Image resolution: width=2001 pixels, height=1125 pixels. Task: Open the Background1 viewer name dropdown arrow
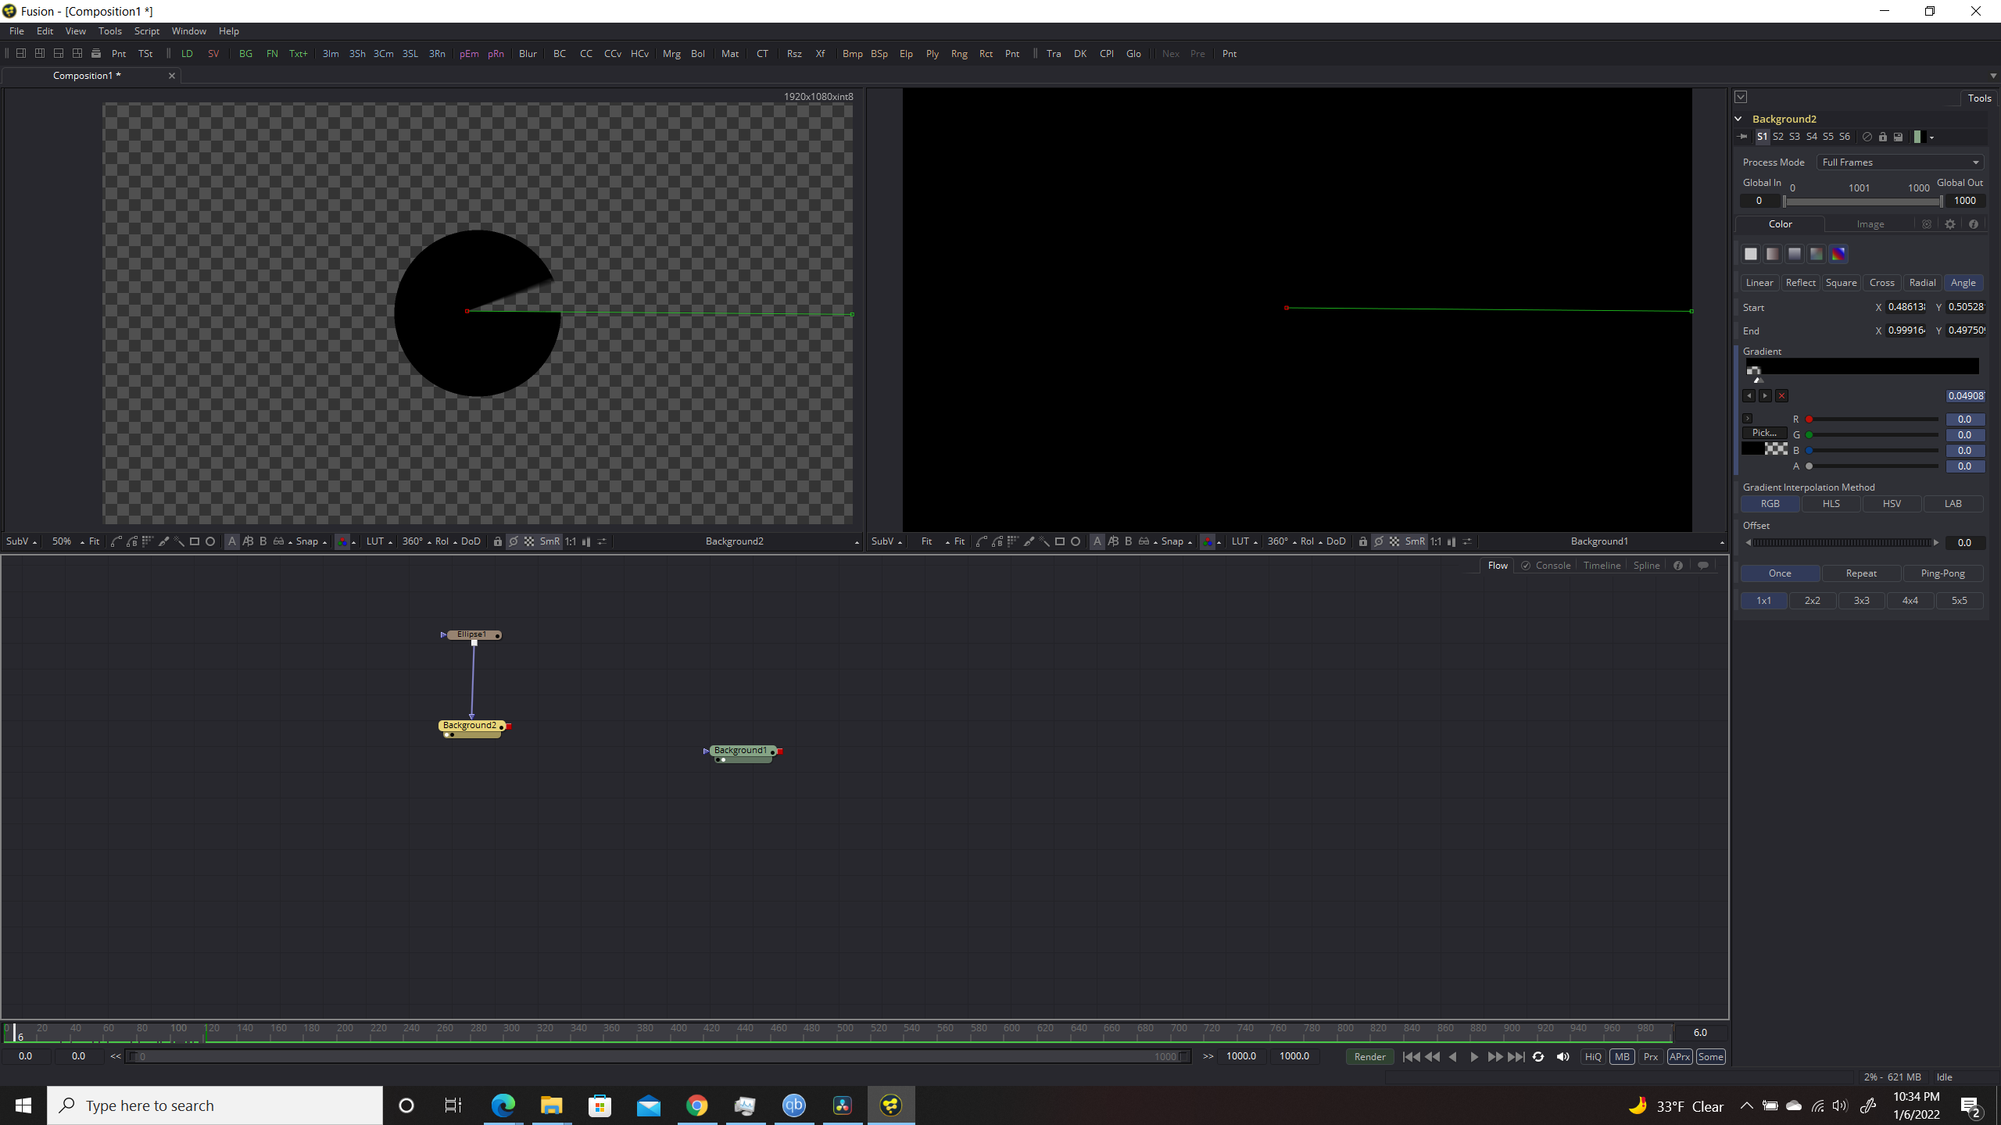[x=1722, y=542]
